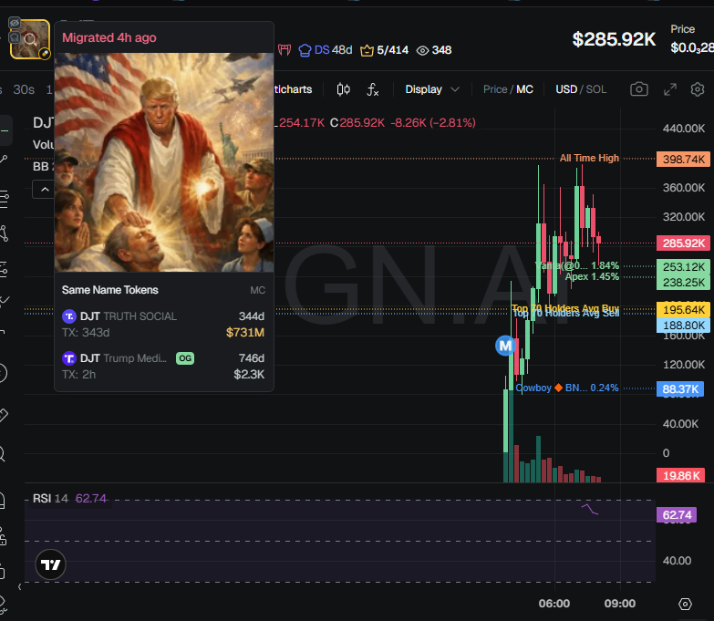The width and height of the screenshot is (714, 621).
Task: Click the 09:00 time axis label
Action: [x=620, y=604]
